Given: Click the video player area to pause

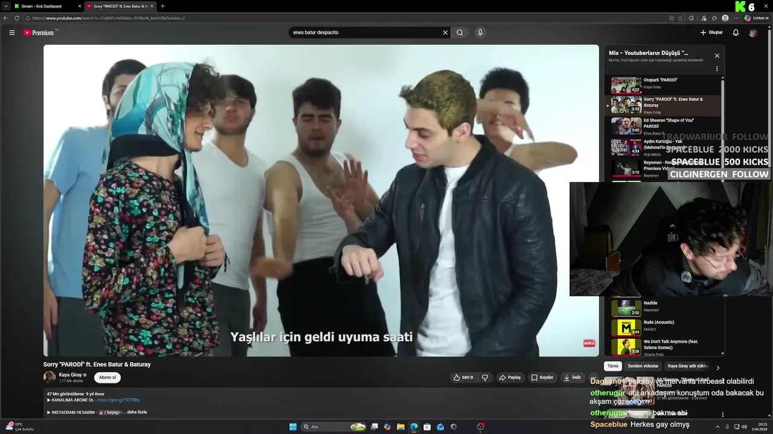Looking at the screenshot, I should 321,201.
